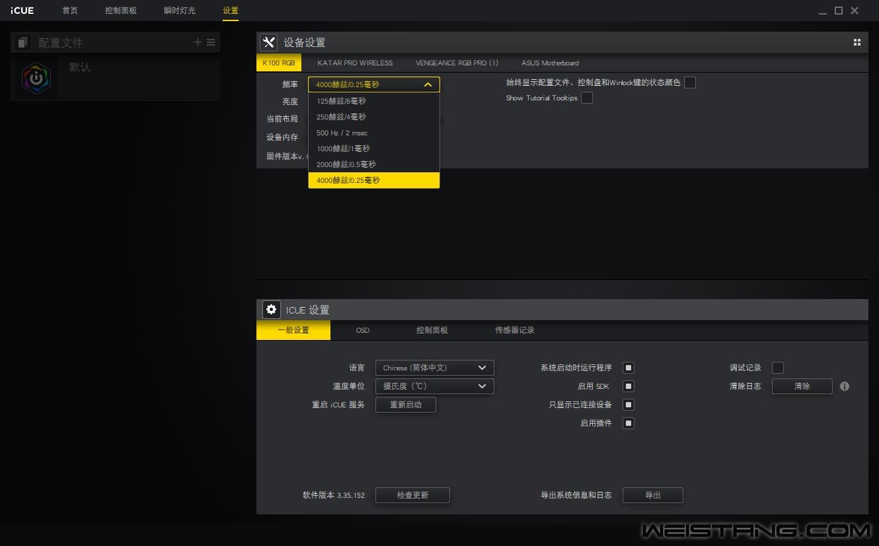Toggle 启用 SDK checkbox
This screenshot has height=546, width=879.
point(629,386)
